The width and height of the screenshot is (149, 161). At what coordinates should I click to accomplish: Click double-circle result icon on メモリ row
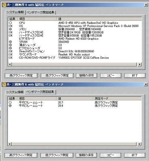pos(10,29)
